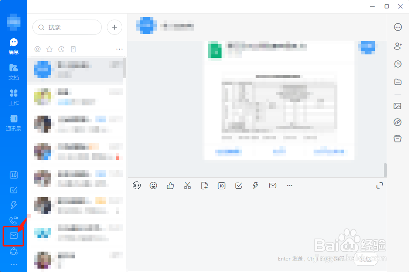Viewport: 409px width, 272px height.
Task: Click the 发送 send button
Action: [x=366, y=259]
